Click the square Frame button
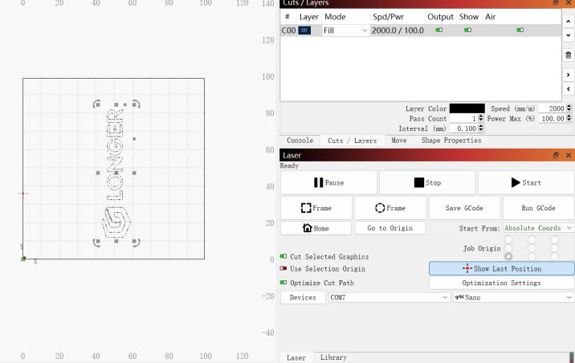Viewport: 575px width, 363px height. [x=316, y=208]
